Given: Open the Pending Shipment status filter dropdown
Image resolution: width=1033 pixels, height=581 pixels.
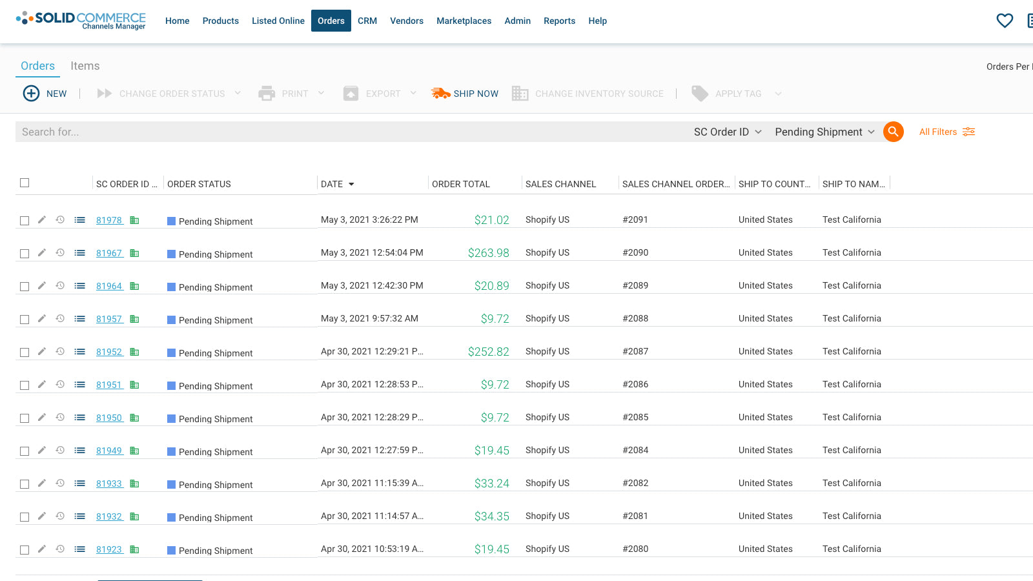Looking at the screenshot, I should click(x=824, y=132).
